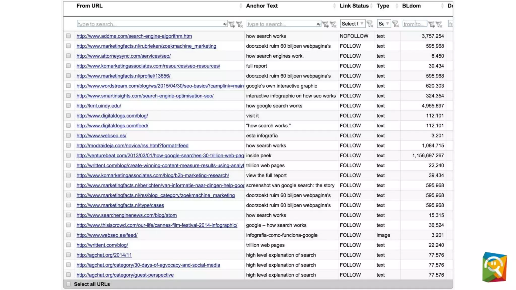Apply the BLdom range filter
516x290 pixels.
[431, 24]
